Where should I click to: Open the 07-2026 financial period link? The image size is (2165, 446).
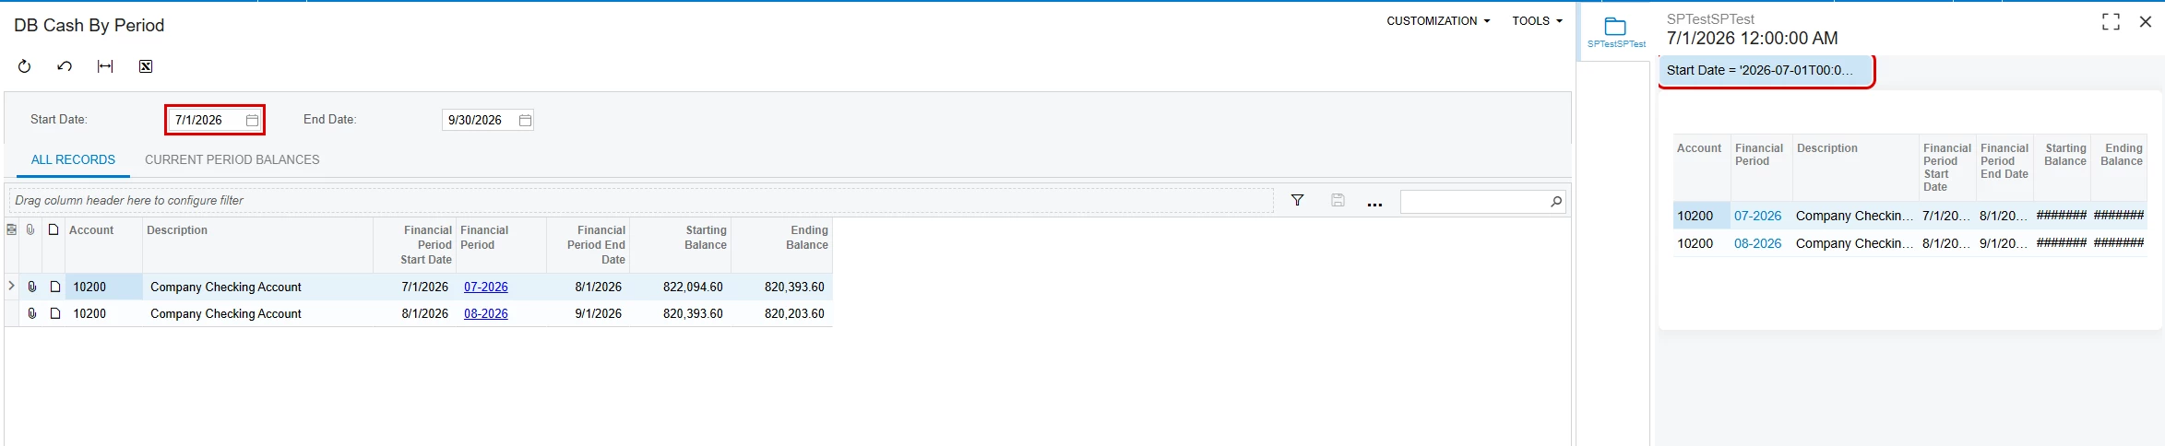point(486,287)
